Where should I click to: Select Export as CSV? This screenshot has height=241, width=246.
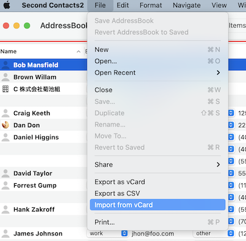pos(157,193)
